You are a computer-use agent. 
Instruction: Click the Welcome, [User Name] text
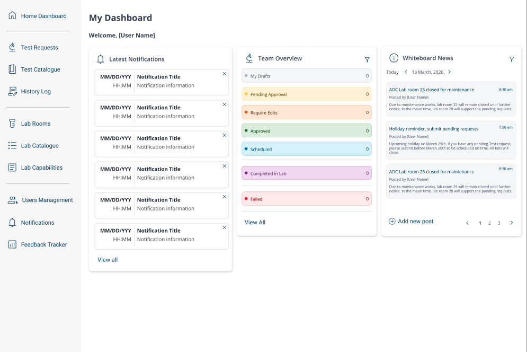[122, 36]
